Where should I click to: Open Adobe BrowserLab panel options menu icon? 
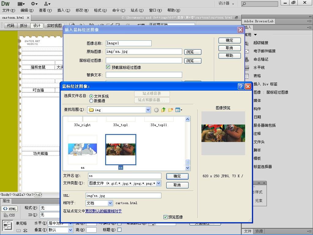click(309, 21)
